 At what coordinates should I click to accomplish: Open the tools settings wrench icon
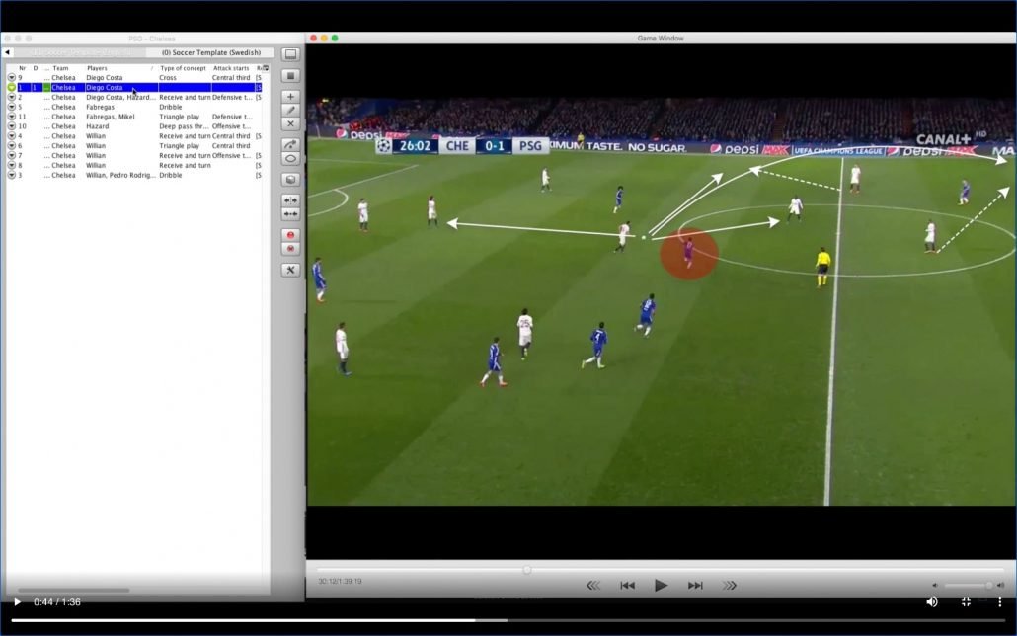pos(290,270)
